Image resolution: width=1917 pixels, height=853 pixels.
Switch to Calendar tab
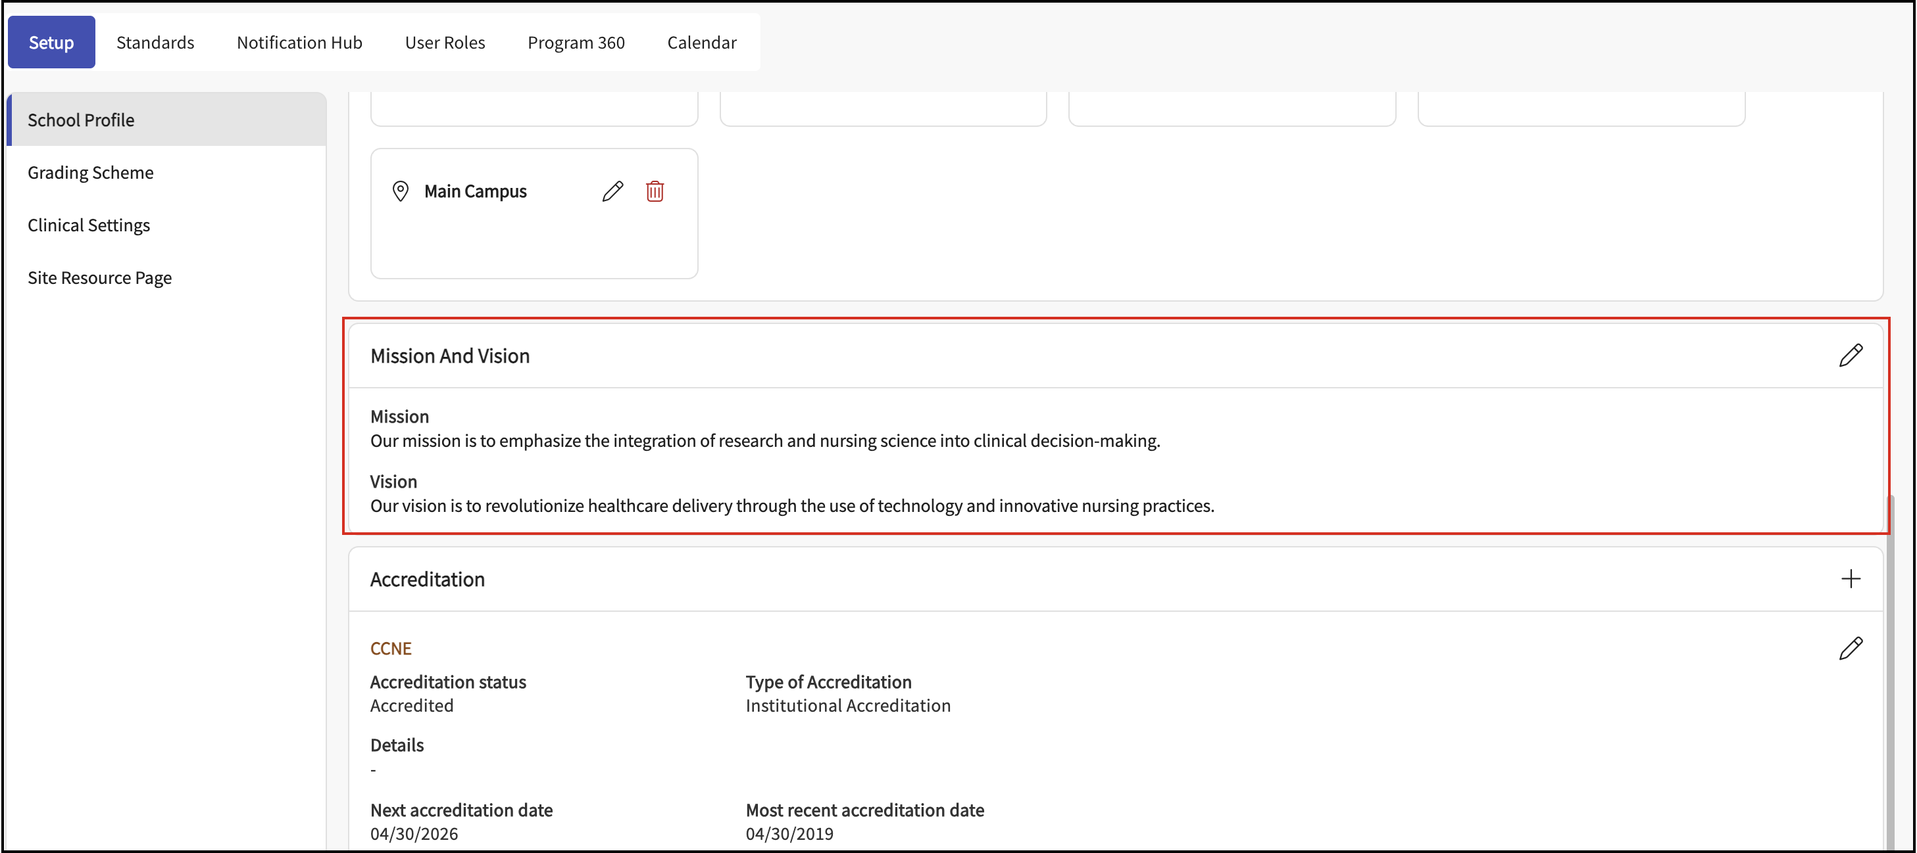coord(701,43)
